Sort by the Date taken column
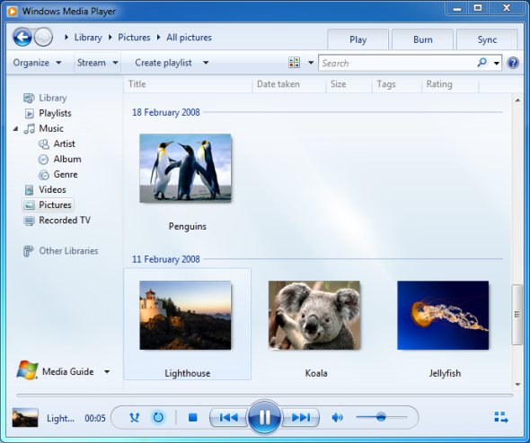The image size is (530, 443). (289, 84)
